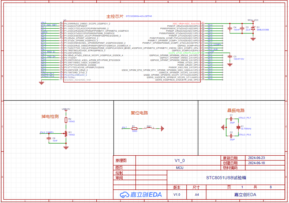Click pin name P3.1/TxD/D+
This screenshot has height=203, width=289.
click(x=70, y=58)
